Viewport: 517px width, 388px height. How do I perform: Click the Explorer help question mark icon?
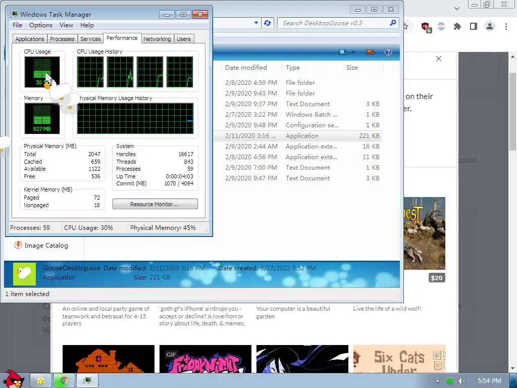point(388,52)
